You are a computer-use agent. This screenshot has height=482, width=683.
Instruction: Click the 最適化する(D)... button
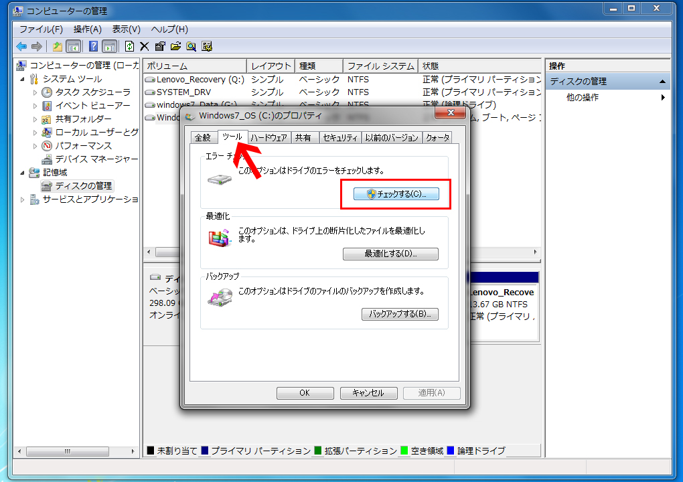[391, 254]
